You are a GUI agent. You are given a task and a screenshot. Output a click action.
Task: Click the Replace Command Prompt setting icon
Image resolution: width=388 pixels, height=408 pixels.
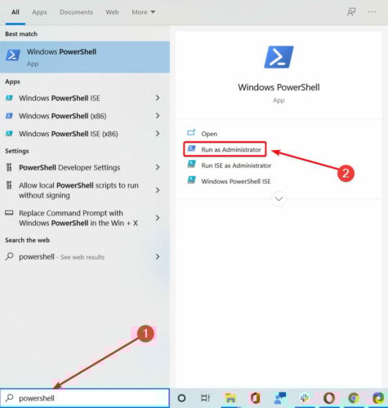pos(9,213)
